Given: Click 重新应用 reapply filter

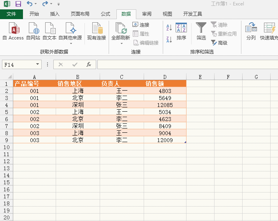Looking at the screenshot, I should click(224, 34).
